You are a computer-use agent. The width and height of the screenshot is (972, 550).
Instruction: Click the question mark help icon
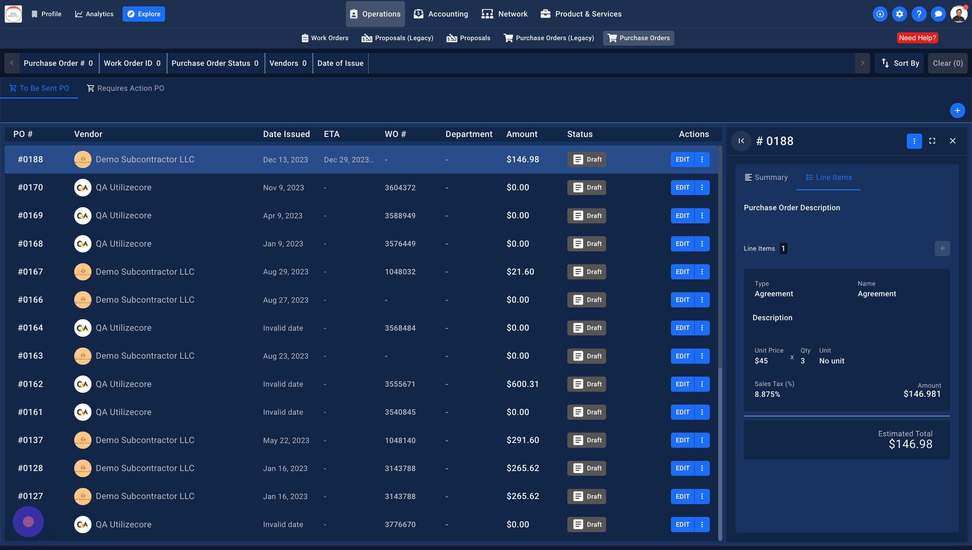tap(919, 14)
